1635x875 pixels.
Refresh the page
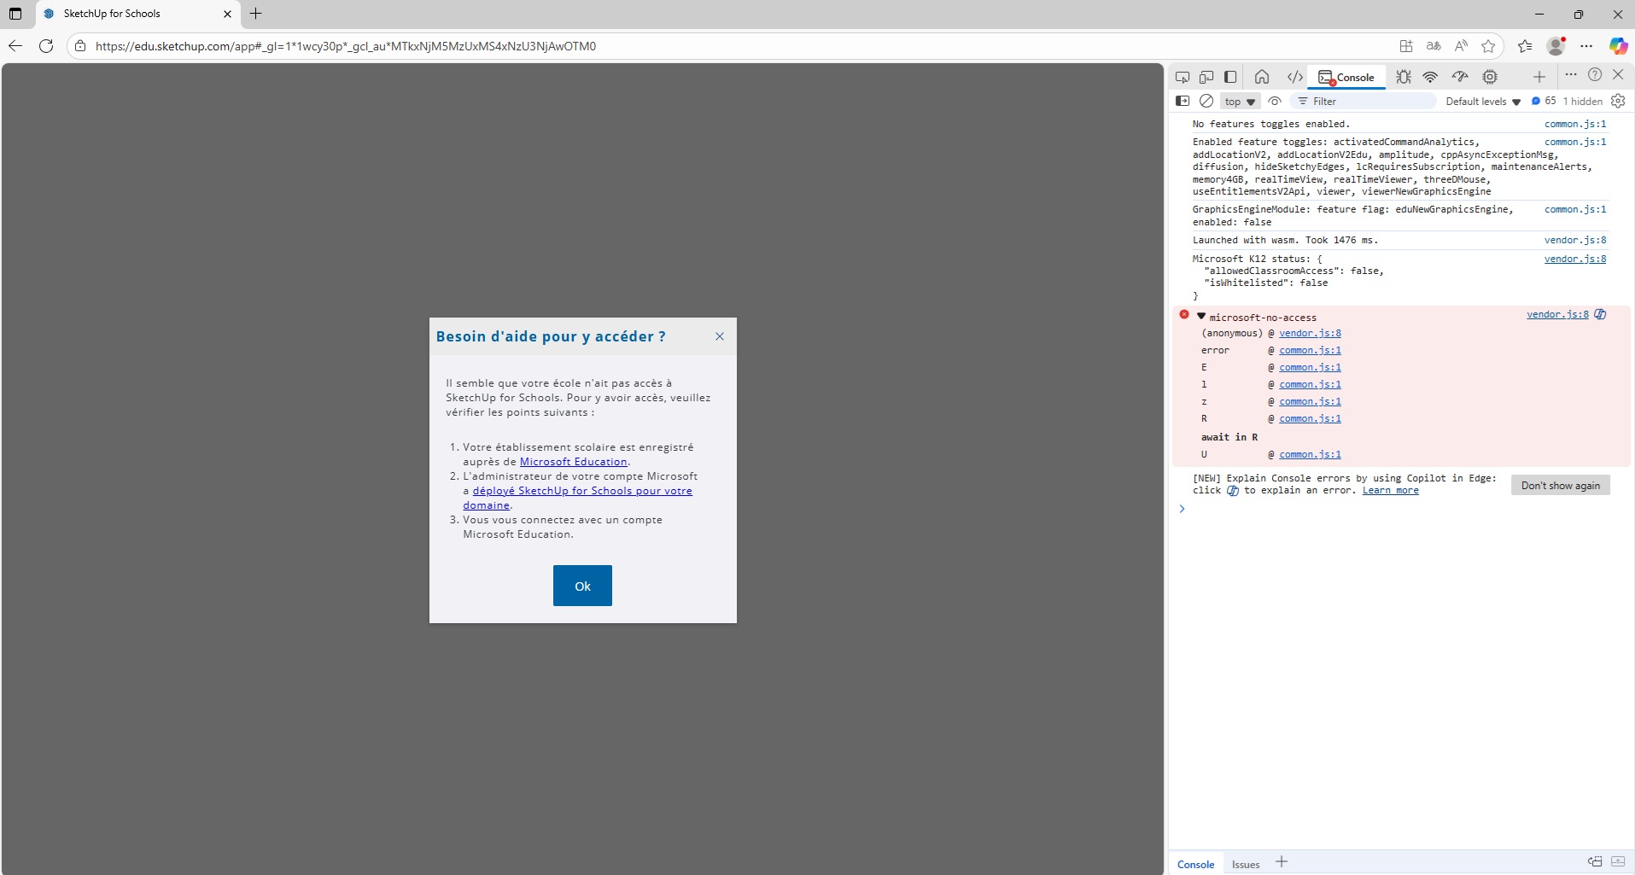coord(46,46)
